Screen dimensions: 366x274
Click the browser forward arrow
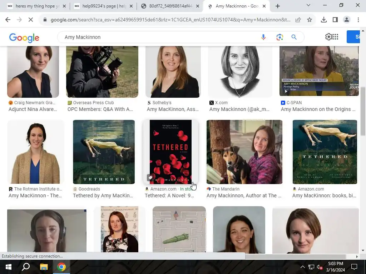point(19,20)
